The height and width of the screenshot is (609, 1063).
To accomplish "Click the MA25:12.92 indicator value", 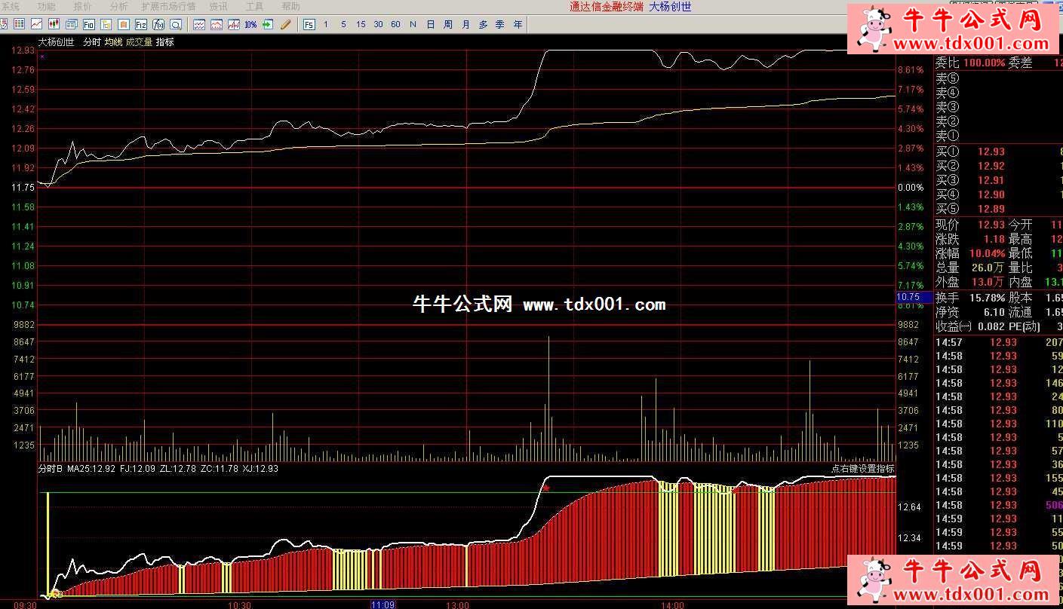I will 91,469.
